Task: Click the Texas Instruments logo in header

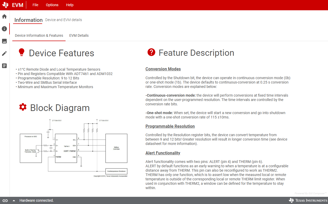Action: [5, 5]
